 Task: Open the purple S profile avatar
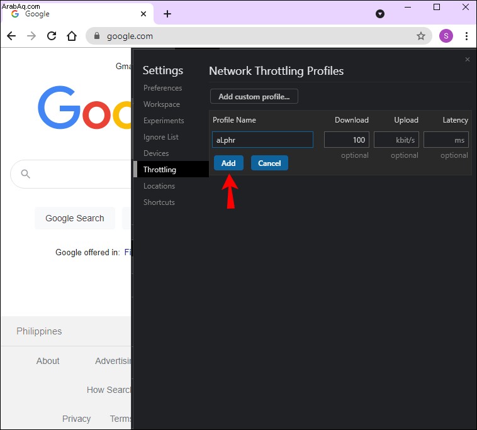pos(446,36)
